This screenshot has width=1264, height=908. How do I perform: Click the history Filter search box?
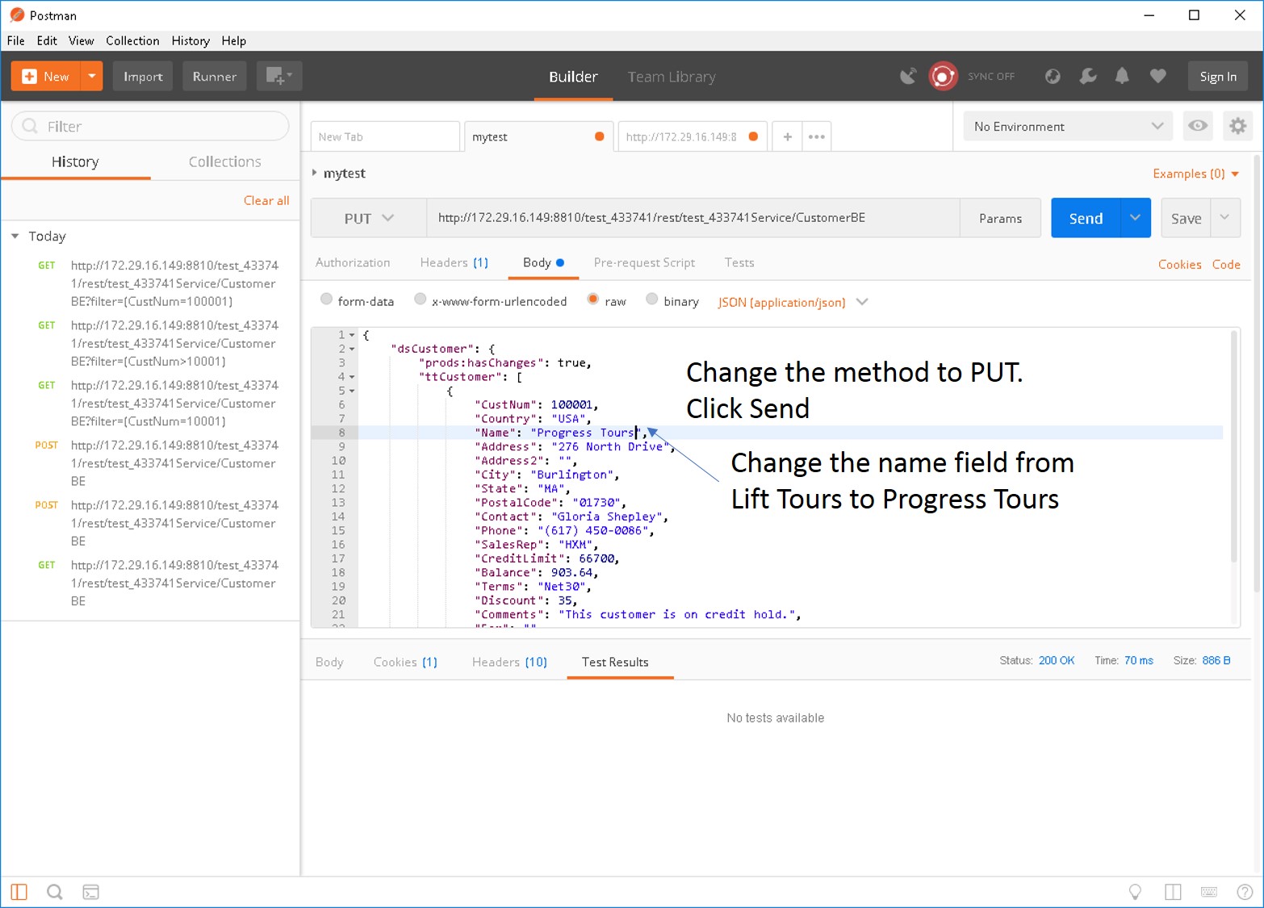[x=150, y=126]
